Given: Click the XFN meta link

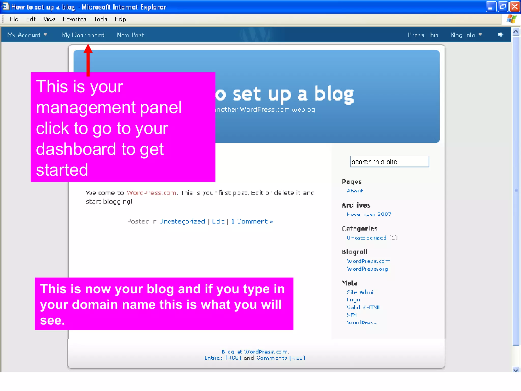Looking at the screenshot, I should click(352, 315).
